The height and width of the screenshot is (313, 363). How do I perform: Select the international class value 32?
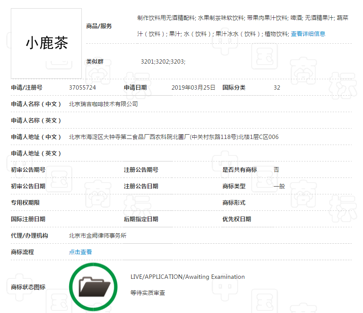(277, 87)
